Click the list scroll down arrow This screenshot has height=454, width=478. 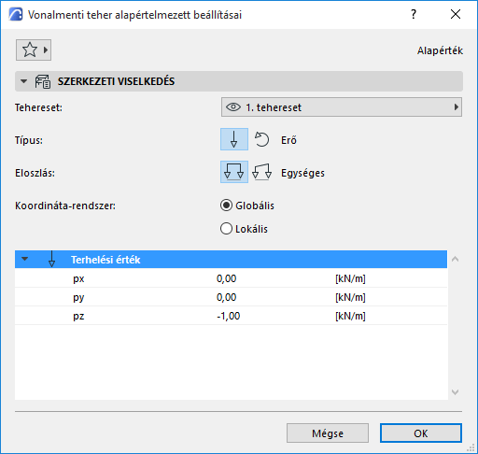point(455,392)
